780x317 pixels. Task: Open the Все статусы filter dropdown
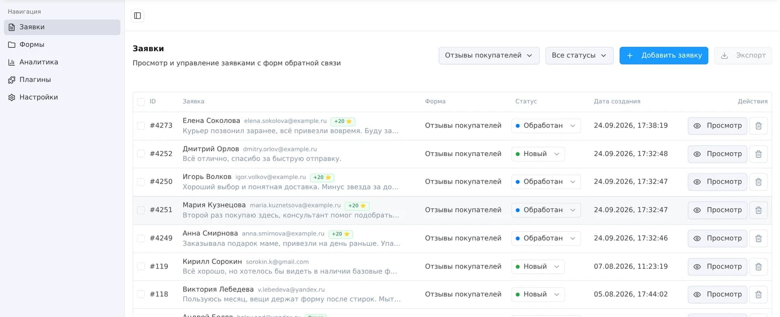point(579,56)
